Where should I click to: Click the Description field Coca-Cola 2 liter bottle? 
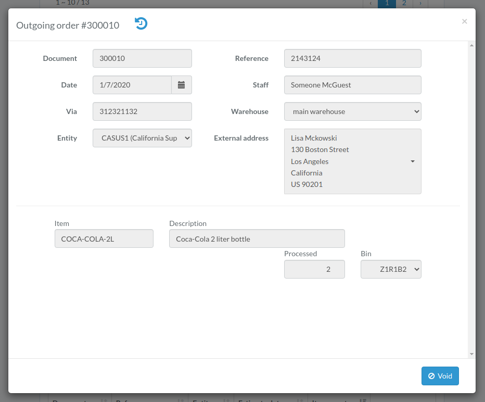[x=257, y=238]
